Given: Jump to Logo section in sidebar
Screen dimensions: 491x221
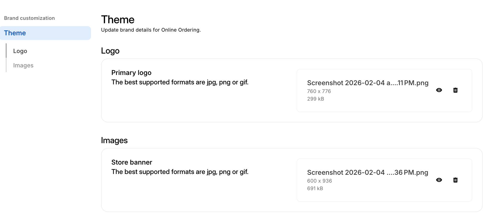Looking at the screenshot, I should pyautogui.click(x=20, y=51).
